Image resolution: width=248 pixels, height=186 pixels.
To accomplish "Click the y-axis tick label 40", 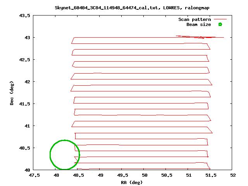I will tap(27, 170).
